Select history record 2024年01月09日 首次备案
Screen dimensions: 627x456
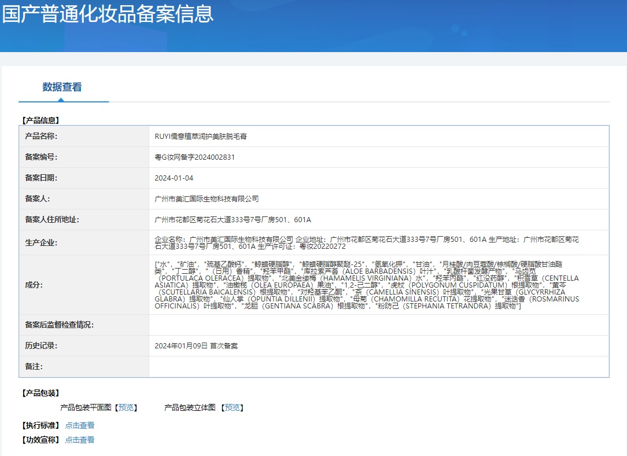196,346
